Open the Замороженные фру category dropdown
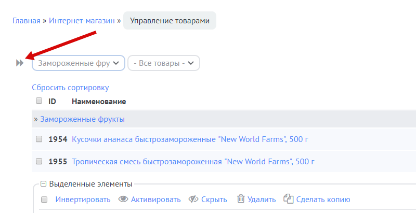This screenshot has width=416, height=213. pyautogui.click(x=79, y=63)
